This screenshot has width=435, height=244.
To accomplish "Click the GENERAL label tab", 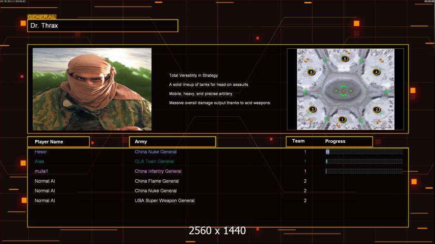I will pyautogui.click(x=42, y=17).
